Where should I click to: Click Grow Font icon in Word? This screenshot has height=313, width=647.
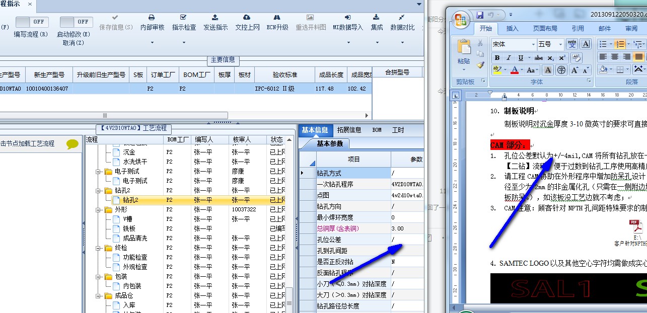point(574,70)
